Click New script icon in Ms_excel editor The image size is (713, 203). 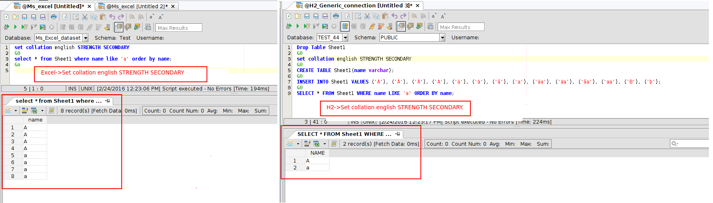click(6, 17)
